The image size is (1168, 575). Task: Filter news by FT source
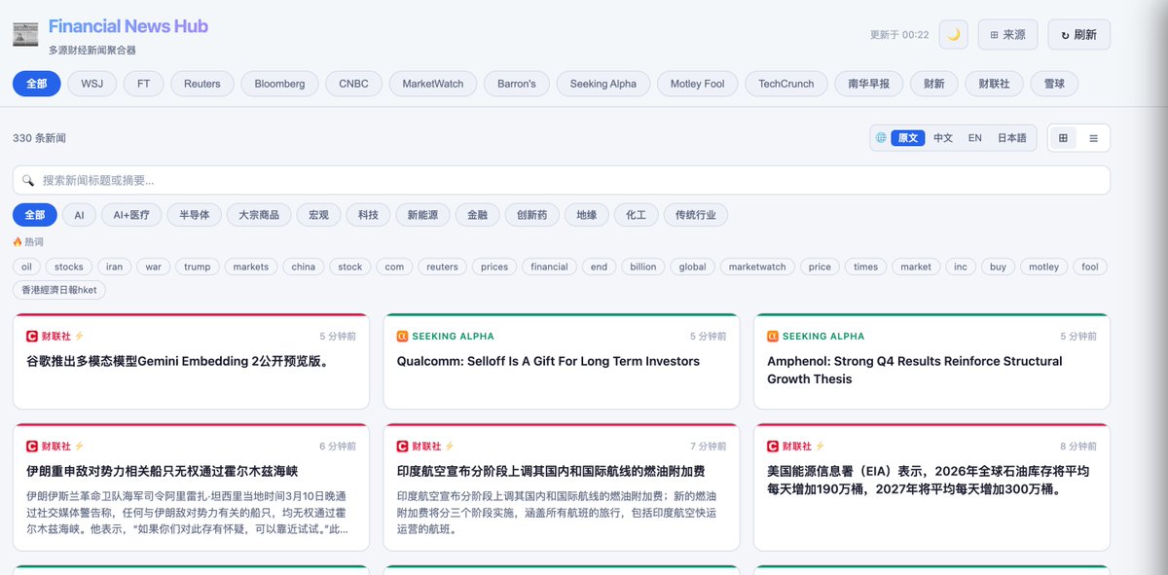point(144,84)
